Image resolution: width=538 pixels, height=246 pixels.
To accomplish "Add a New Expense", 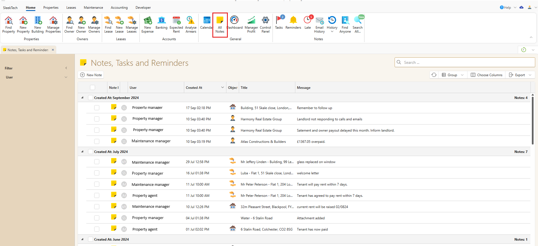I will (x=148, y=24).
